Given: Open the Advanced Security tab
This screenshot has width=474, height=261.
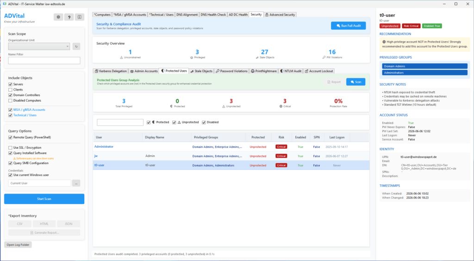Looking at the screenshot, I should pos(280,14).
